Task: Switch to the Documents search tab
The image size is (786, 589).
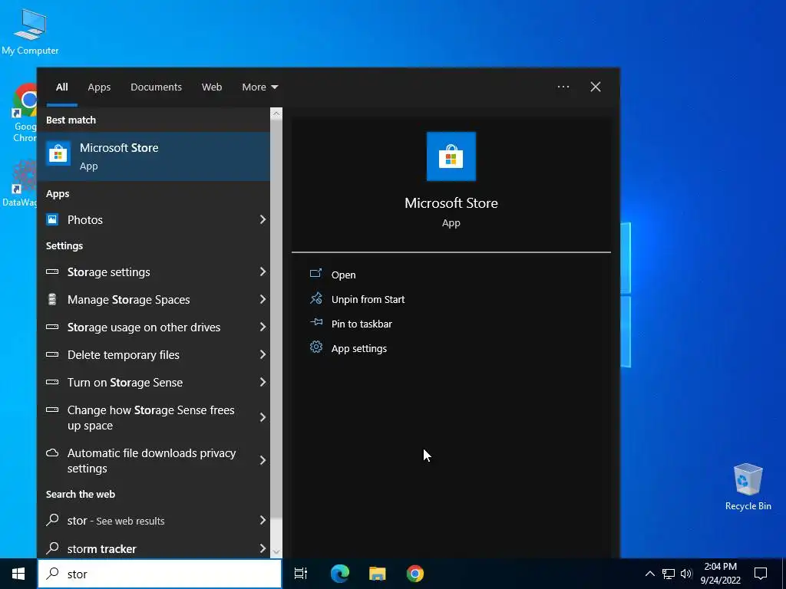Action: 156,87
